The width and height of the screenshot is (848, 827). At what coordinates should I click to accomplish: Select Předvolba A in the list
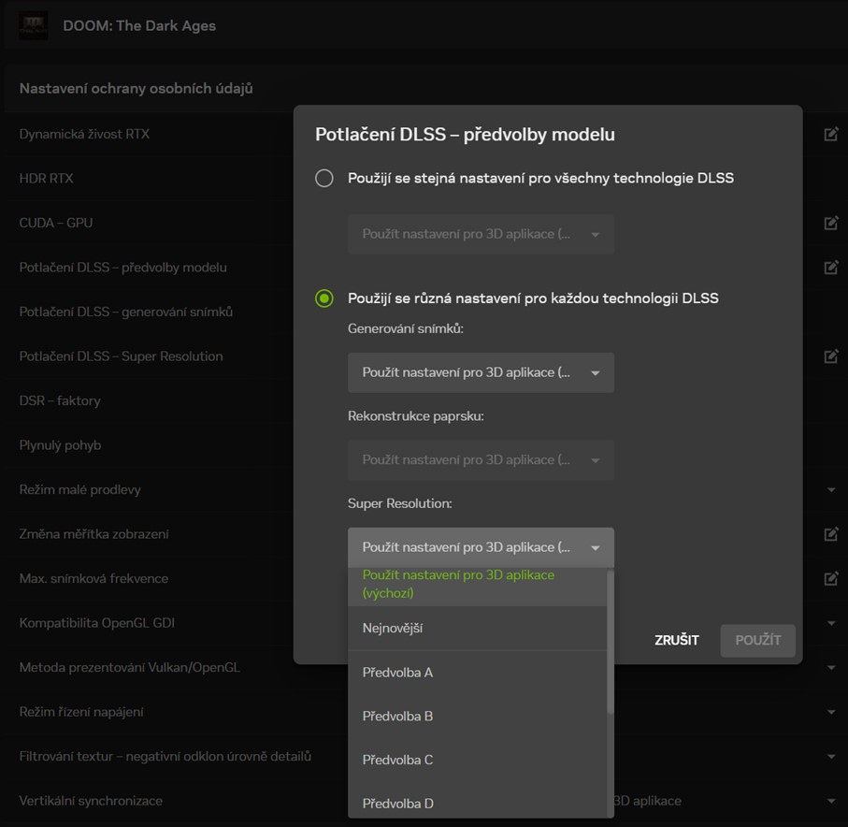coord(477,673)
